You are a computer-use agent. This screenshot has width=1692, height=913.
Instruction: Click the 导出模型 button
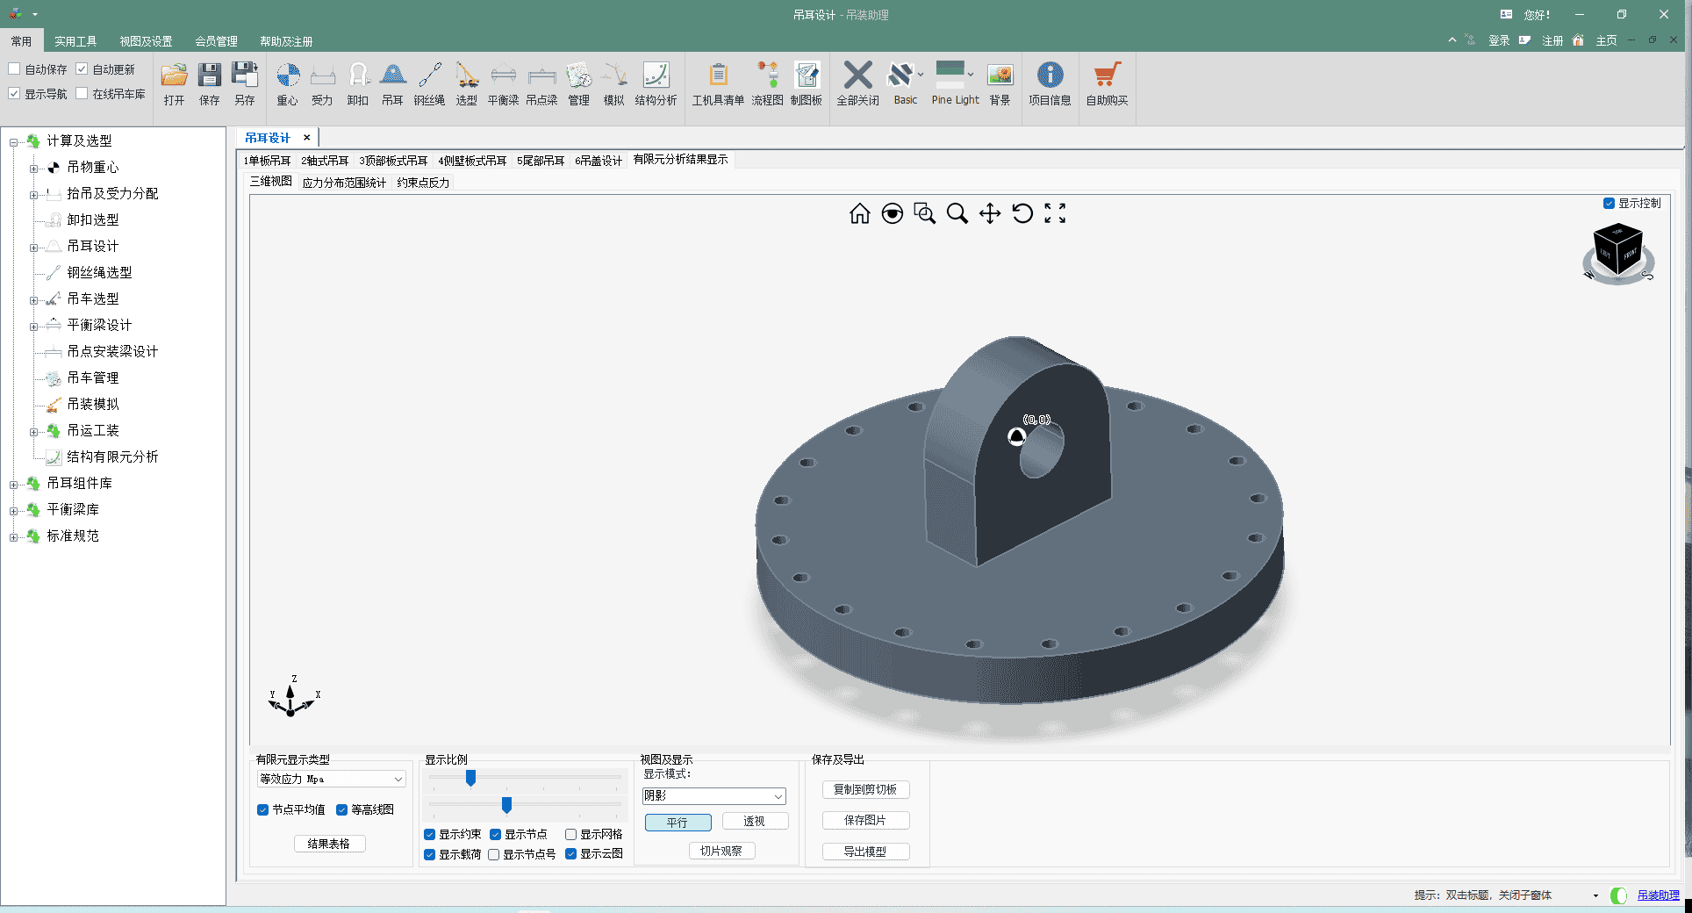click(865, 852)
